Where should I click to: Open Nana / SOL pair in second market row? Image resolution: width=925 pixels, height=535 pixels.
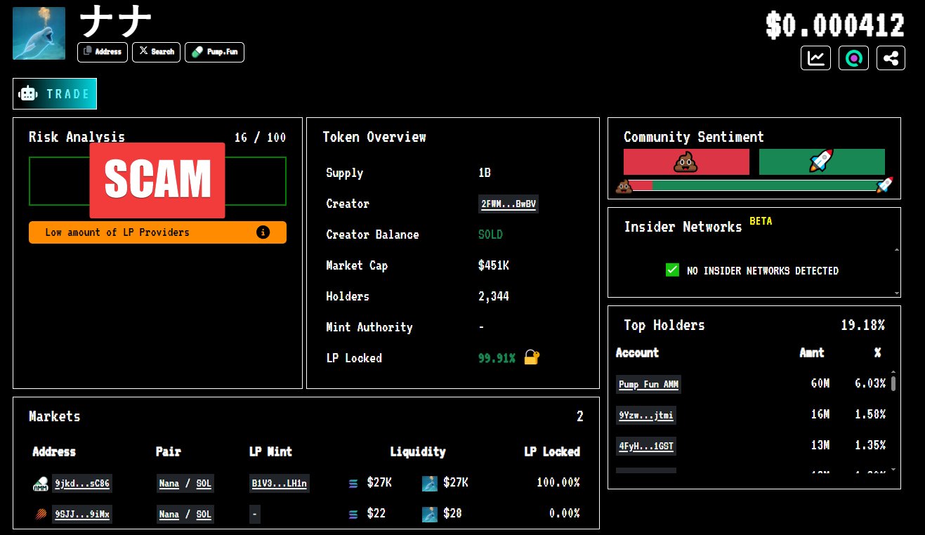click(185, 514)
